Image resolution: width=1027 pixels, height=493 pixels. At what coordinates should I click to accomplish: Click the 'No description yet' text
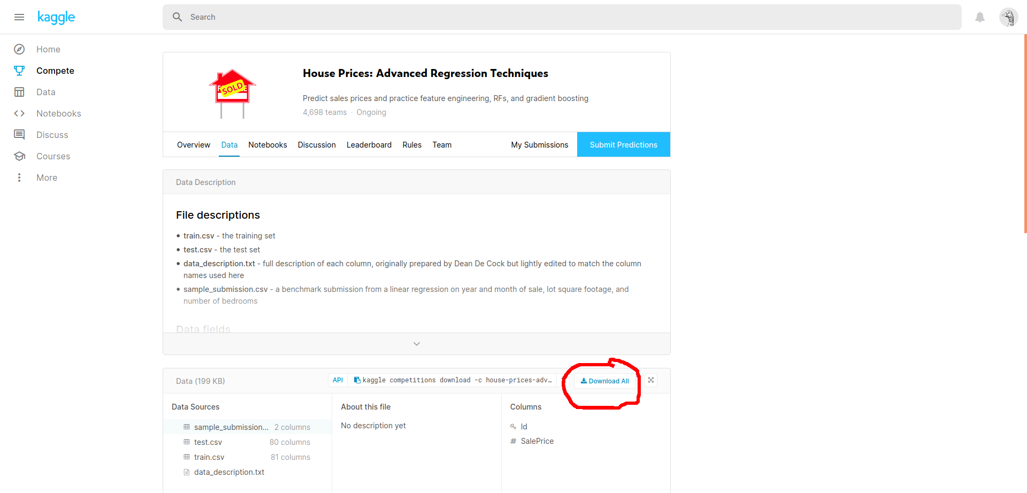pyautogui.click(x=373, y=426)
